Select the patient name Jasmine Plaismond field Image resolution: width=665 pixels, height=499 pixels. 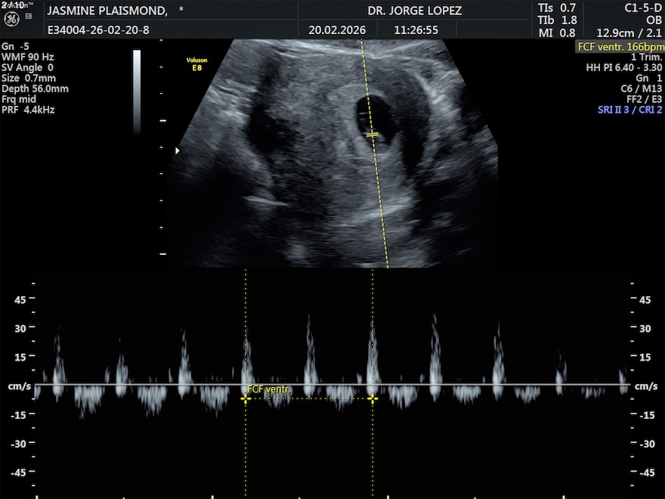coord(107,11)
